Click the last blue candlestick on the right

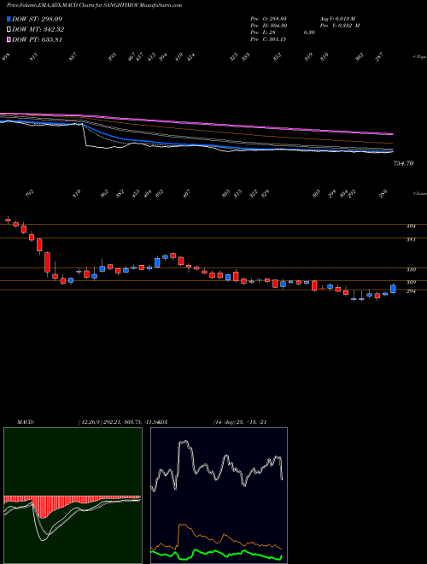point(393,289)
